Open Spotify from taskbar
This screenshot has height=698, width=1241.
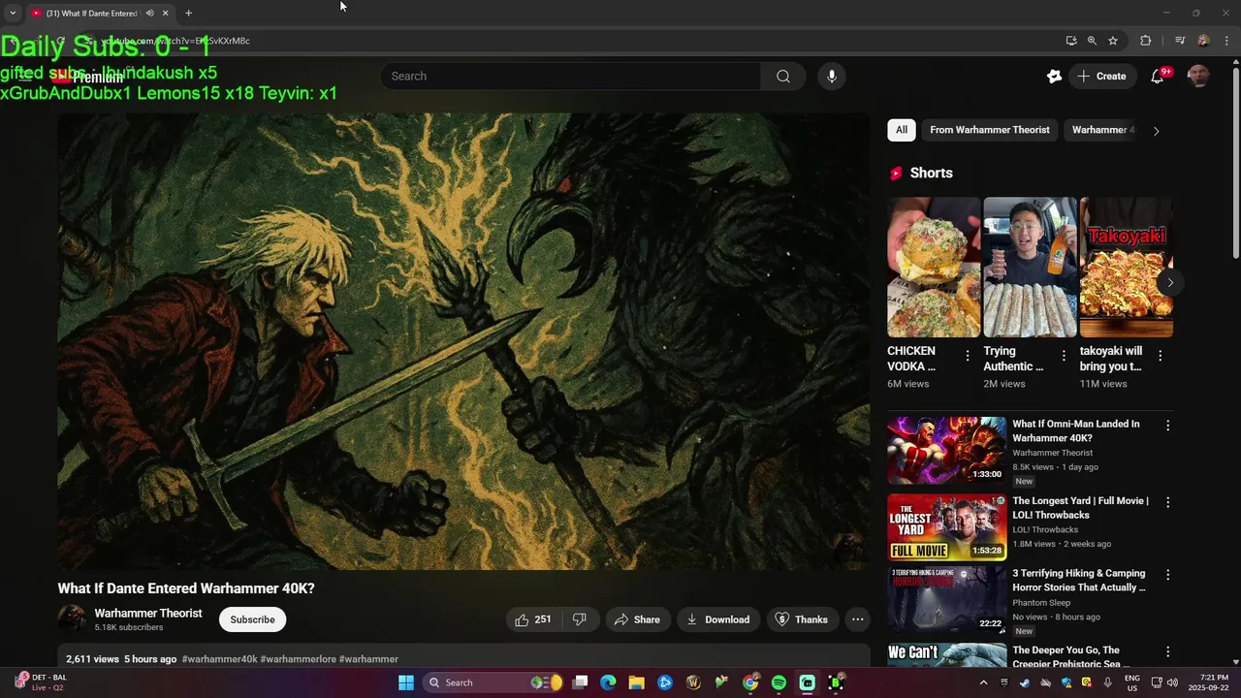point(779,682)
